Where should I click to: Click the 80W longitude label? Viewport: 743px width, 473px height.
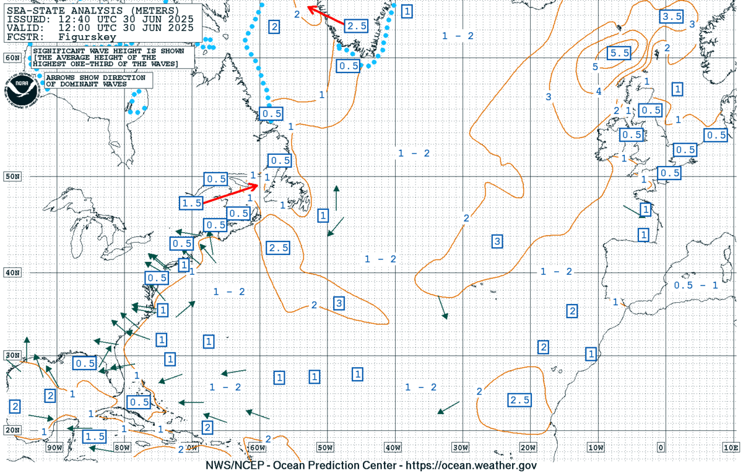point(122,448)
